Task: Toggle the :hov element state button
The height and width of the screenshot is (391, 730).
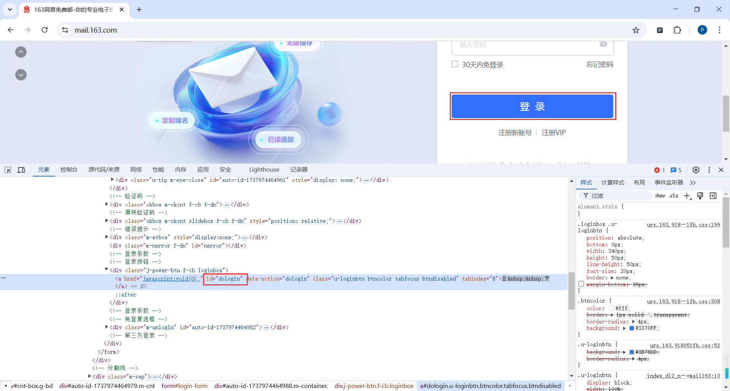Action: (660, 195)
